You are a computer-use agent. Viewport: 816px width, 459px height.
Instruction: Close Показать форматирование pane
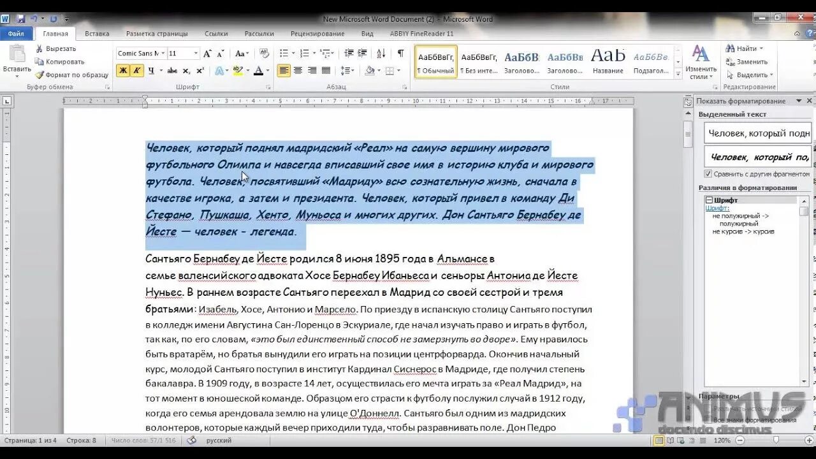point(810,101)
